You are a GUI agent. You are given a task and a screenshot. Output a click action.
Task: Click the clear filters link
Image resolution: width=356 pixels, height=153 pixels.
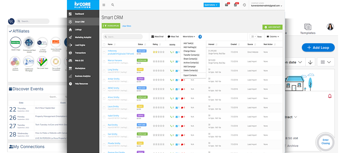coord(127,26)
